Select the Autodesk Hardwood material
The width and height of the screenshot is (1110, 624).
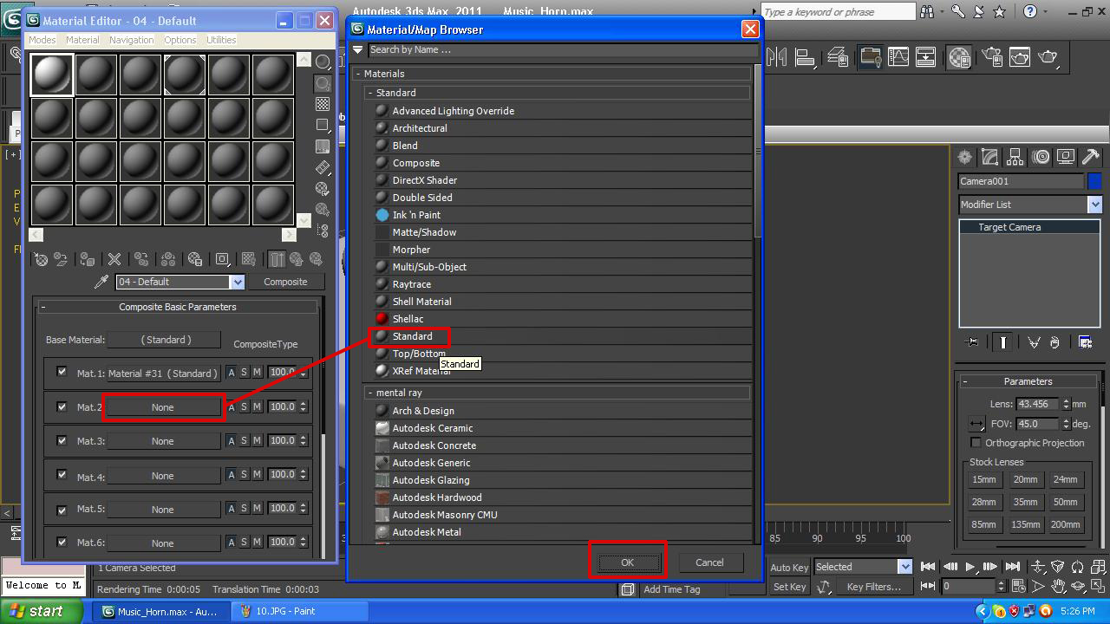pyautogui.click(x=437, y=497)
